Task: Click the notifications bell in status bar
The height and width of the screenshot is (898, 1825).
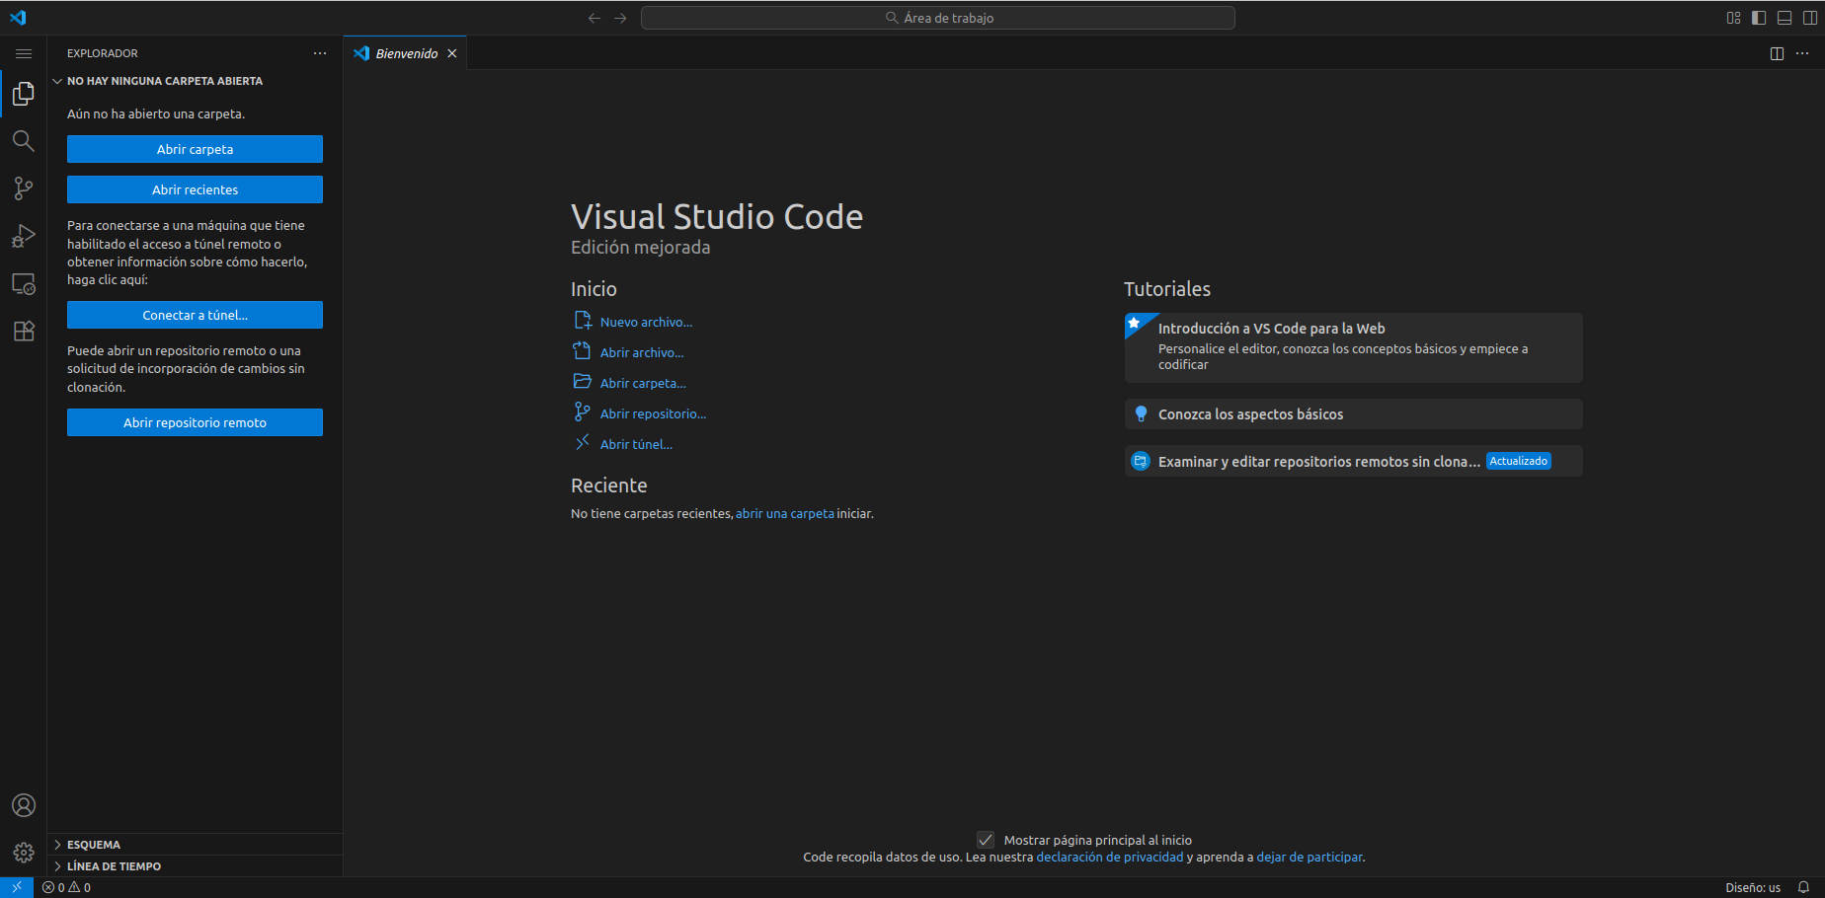Action: point(1803,887)
